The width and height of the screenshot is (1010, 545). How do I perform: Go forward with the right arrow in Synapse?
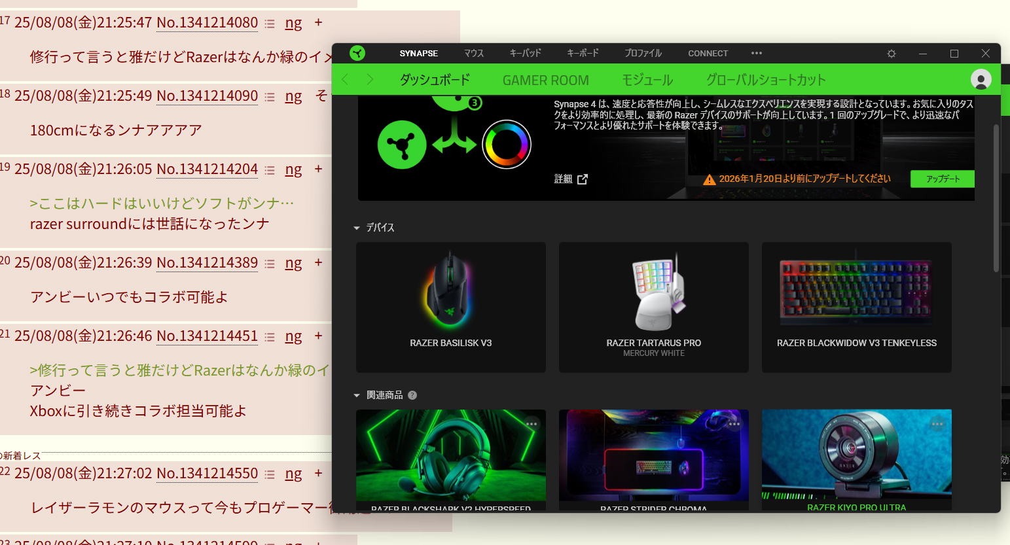coord(370,80)
